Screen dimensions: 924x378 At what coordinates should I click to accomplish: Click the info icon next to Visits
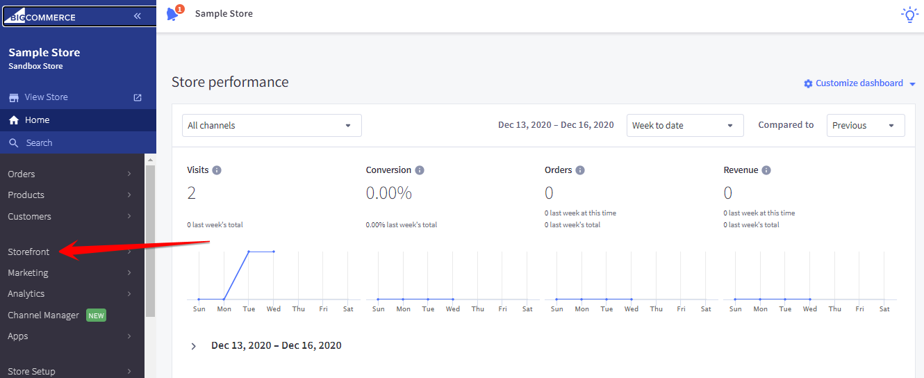tap(217, 170)
